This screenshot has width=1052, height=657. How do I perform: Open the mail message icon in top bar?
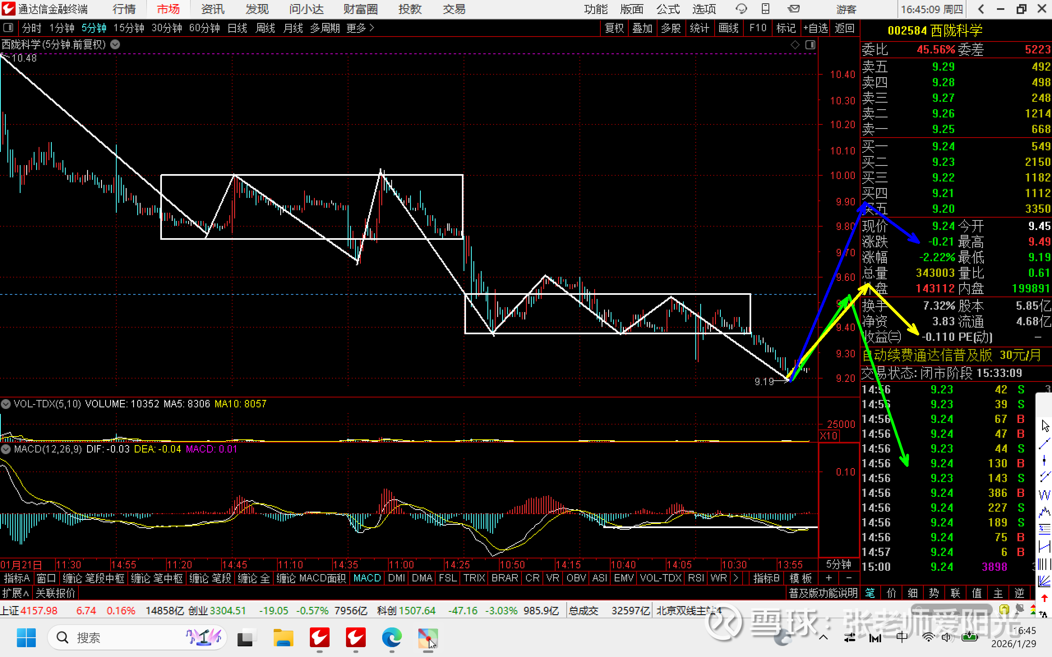point(794,9)
